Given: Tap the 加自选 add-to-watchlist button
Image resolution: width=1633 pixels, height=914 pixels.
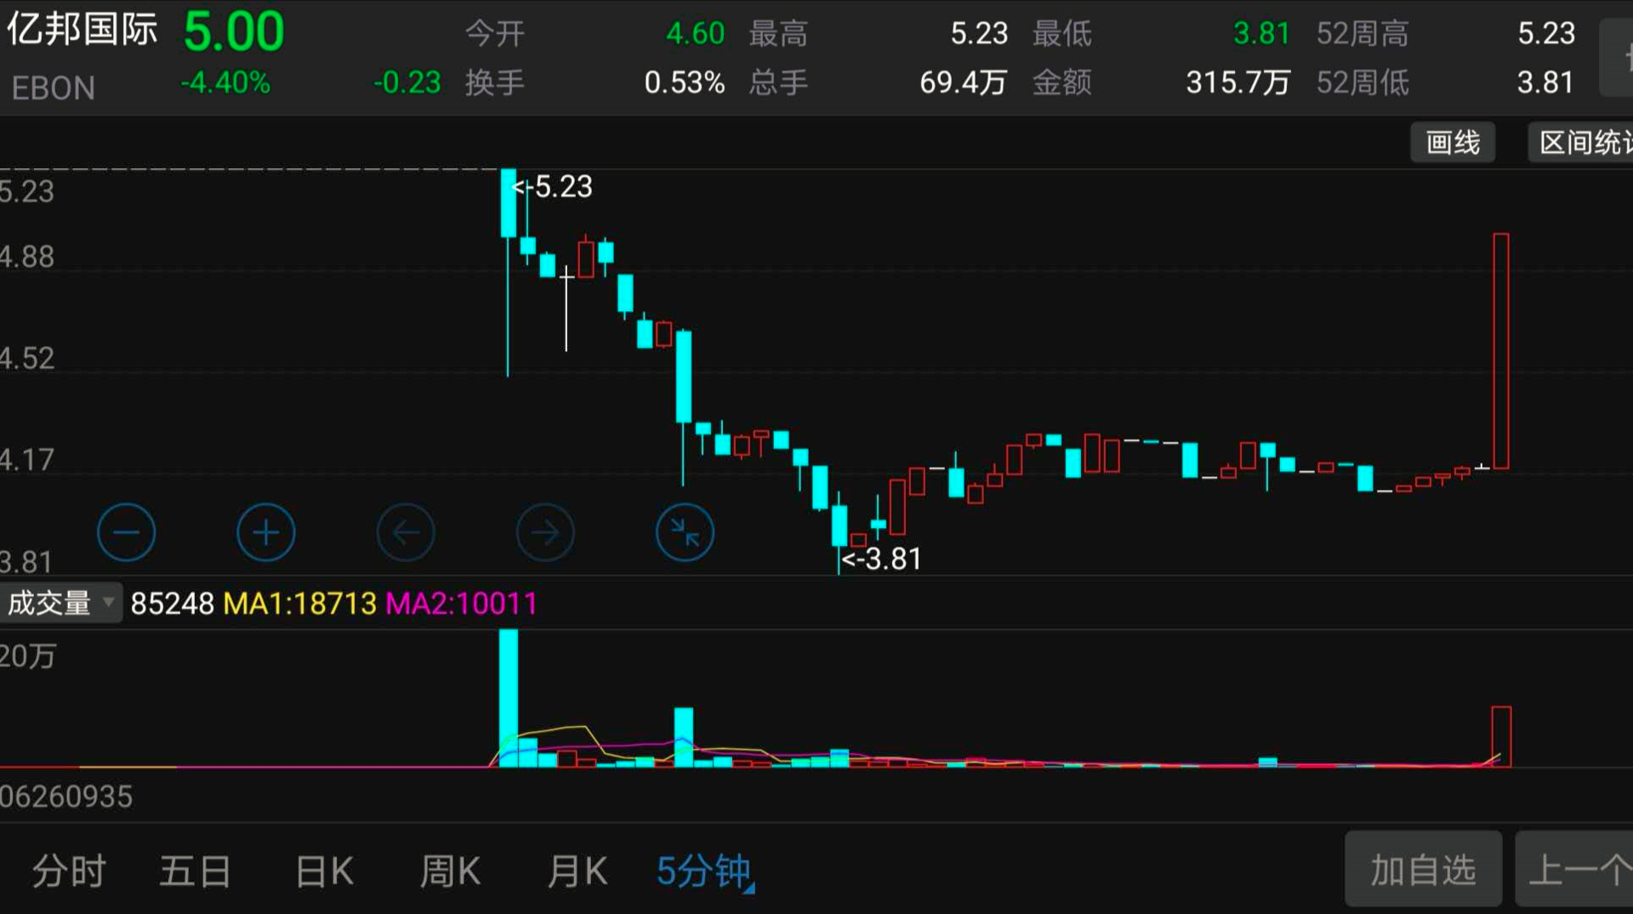Looking at the screenshot, I should [x=1423, y=869].
